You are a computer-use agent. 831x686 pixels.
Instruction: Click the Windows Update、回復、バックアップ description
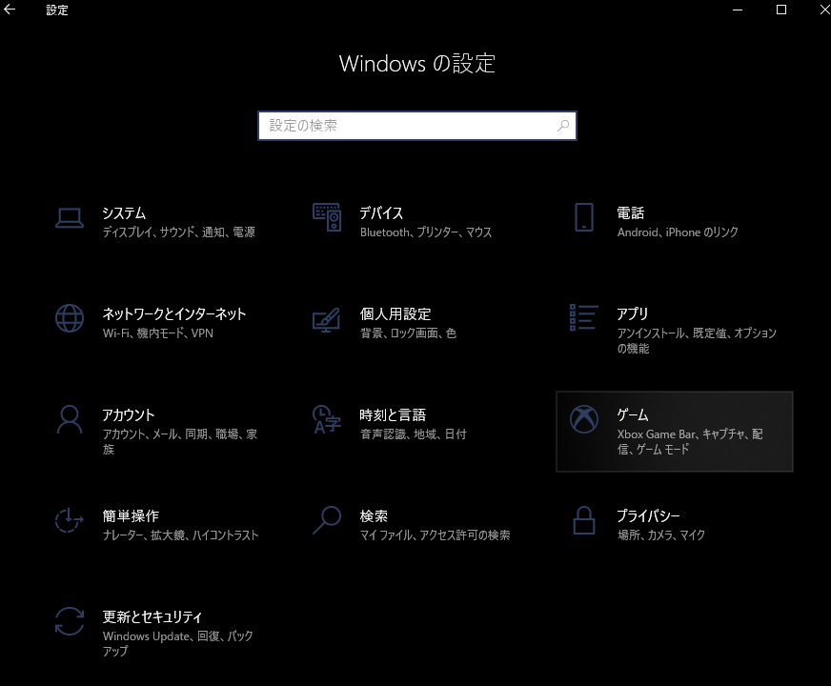[177, 643]
